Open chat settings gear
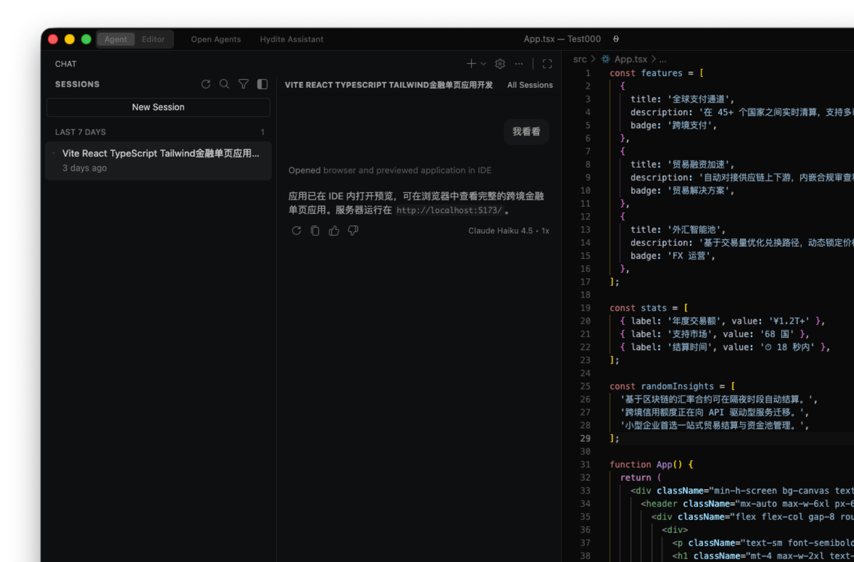The image size is (854, 562). pos(500,64)
